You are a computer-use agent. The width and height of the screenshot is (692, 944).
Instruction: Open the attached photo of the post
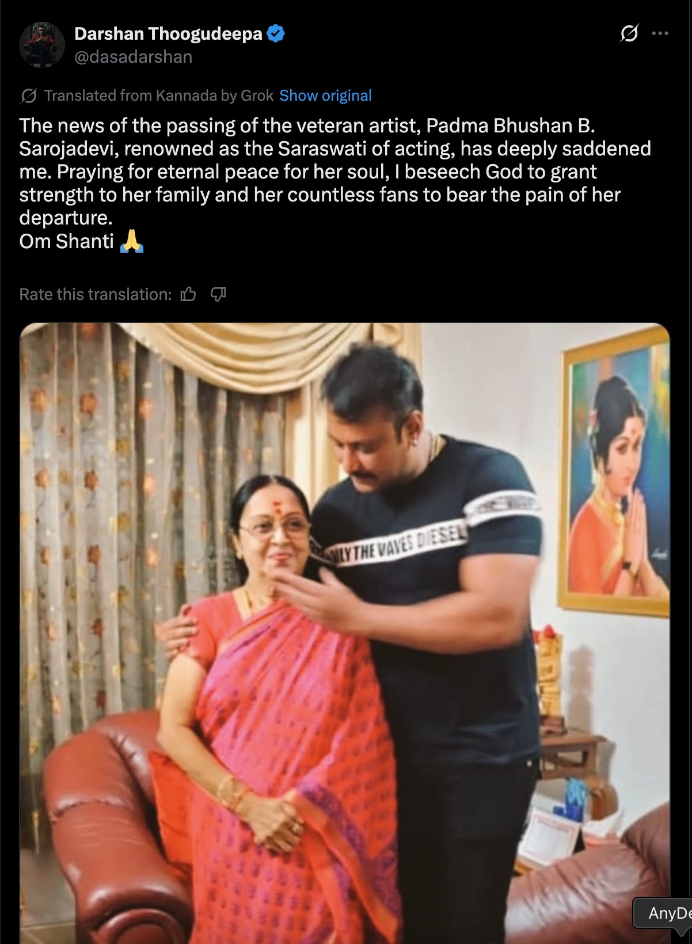pos(345,633)
